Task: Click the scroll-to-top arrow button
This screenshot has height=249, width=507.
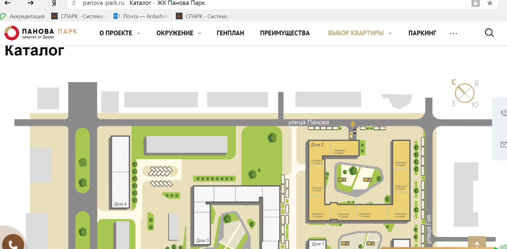Action: 477,244
